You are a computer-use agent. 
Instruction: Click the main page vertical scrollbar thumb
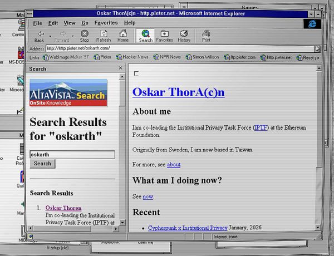tap(319, 119)
